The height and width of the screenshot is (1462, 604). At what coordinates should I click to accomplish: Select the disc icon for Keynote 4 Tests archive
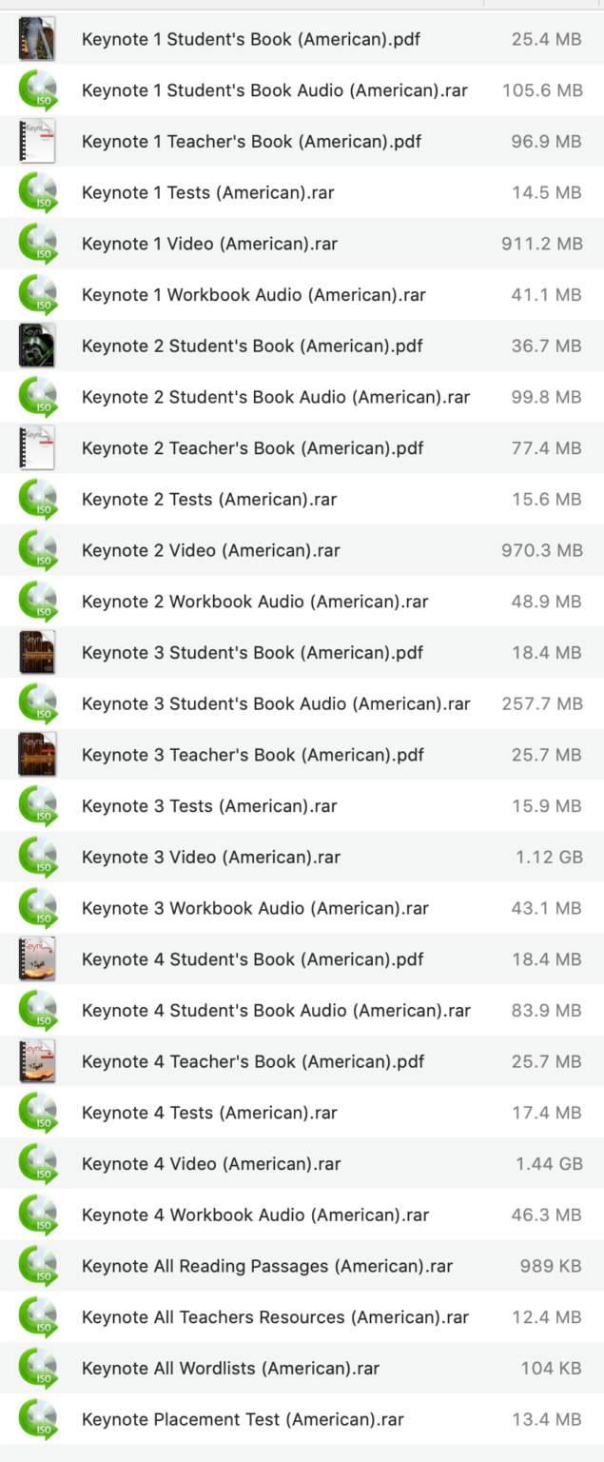tap(37, 1112)
